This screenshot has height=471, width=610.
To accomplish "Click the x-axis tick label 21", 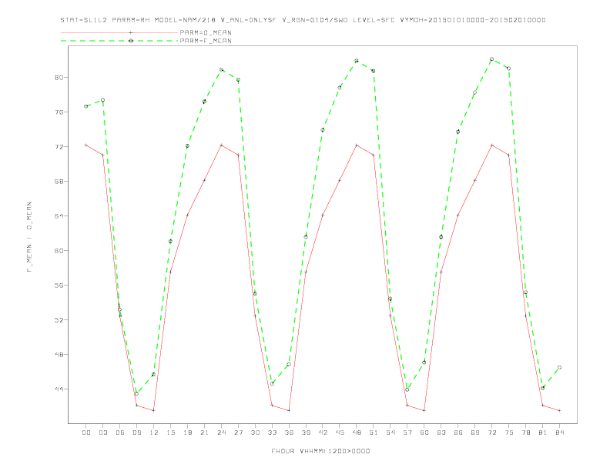I will (204, 433).
